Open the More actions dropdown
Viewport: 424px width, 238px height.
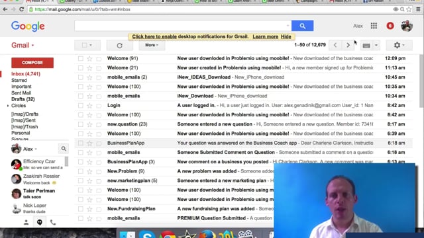(152, 45)
